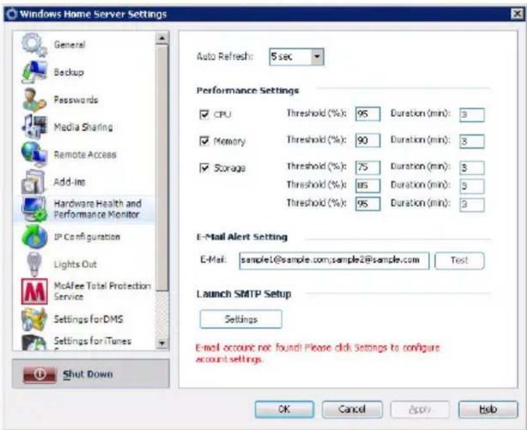Click the SMTP Settings button
This screenshot has width=527, height=430.
241,319
